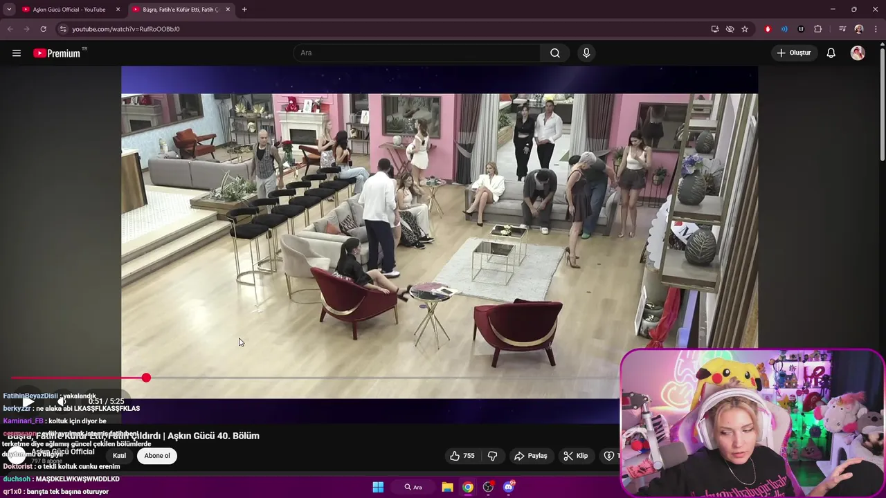Screen dimensions: 886x498
Task: Click chat message from FatihinBeyazDisii
Action: point(49,396)
